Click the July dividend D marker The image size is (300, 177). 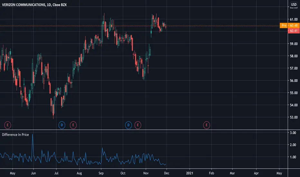coord(62,125)
